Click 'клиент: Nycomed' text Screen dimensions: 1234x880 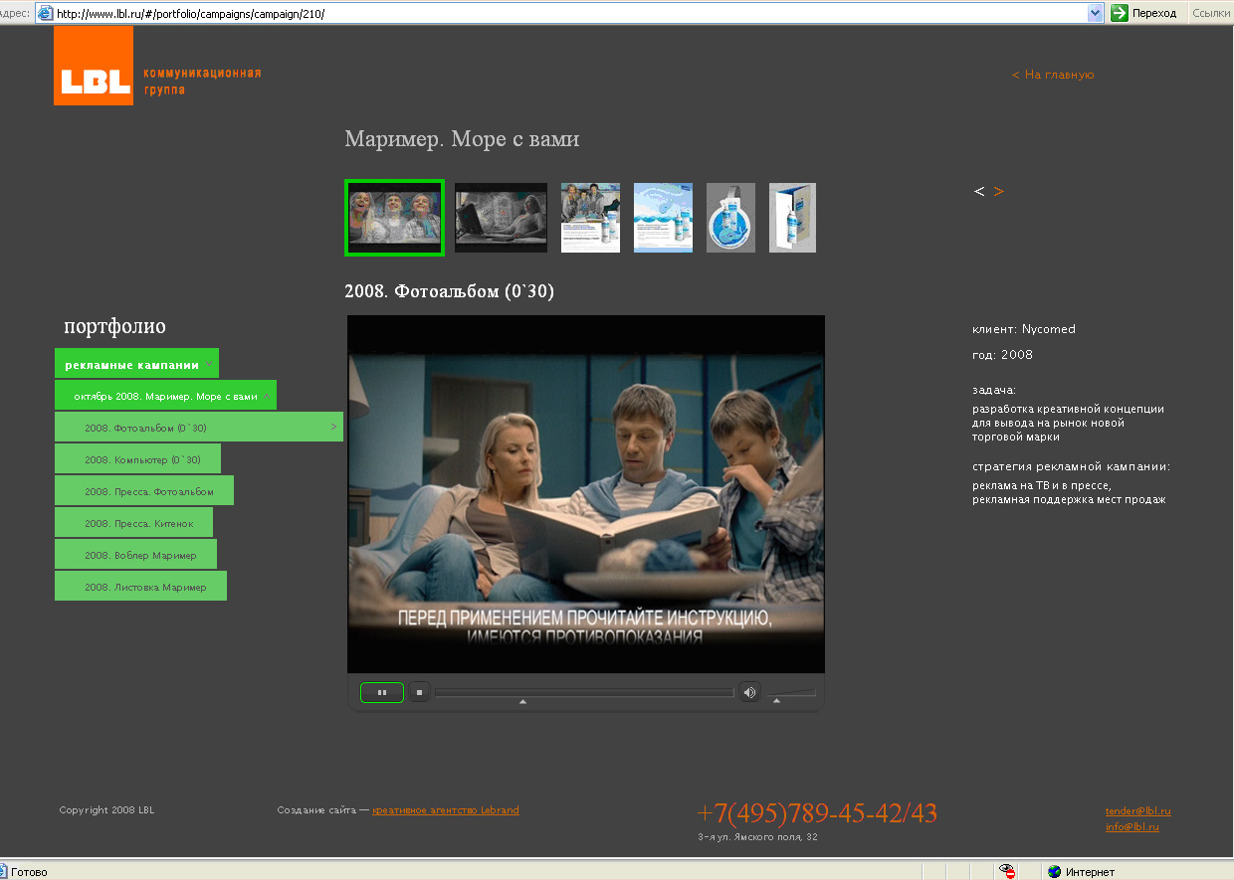coord(1024,329)
